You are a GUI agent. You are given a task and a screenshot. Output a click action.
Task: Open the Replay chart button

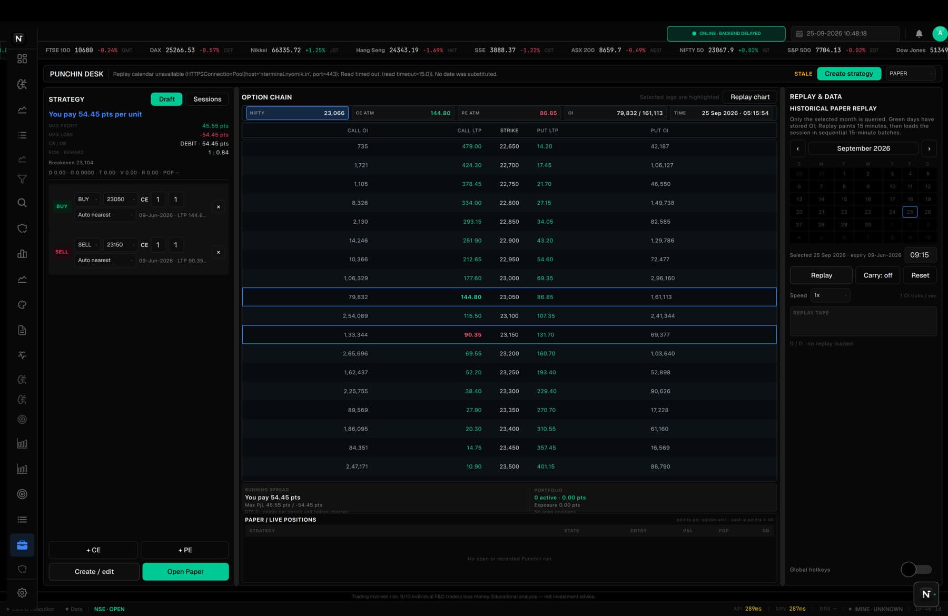750,97
